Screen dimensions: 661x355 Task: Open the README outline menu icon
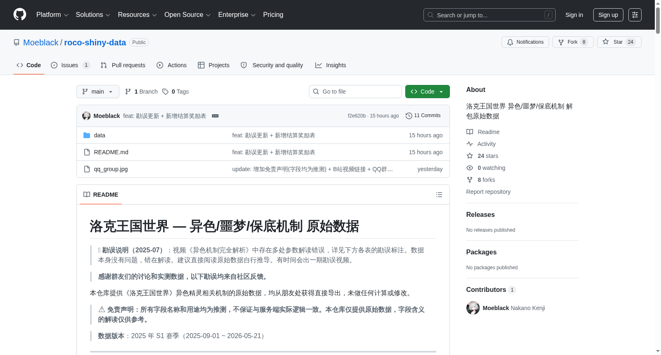(x=439, y=195)
